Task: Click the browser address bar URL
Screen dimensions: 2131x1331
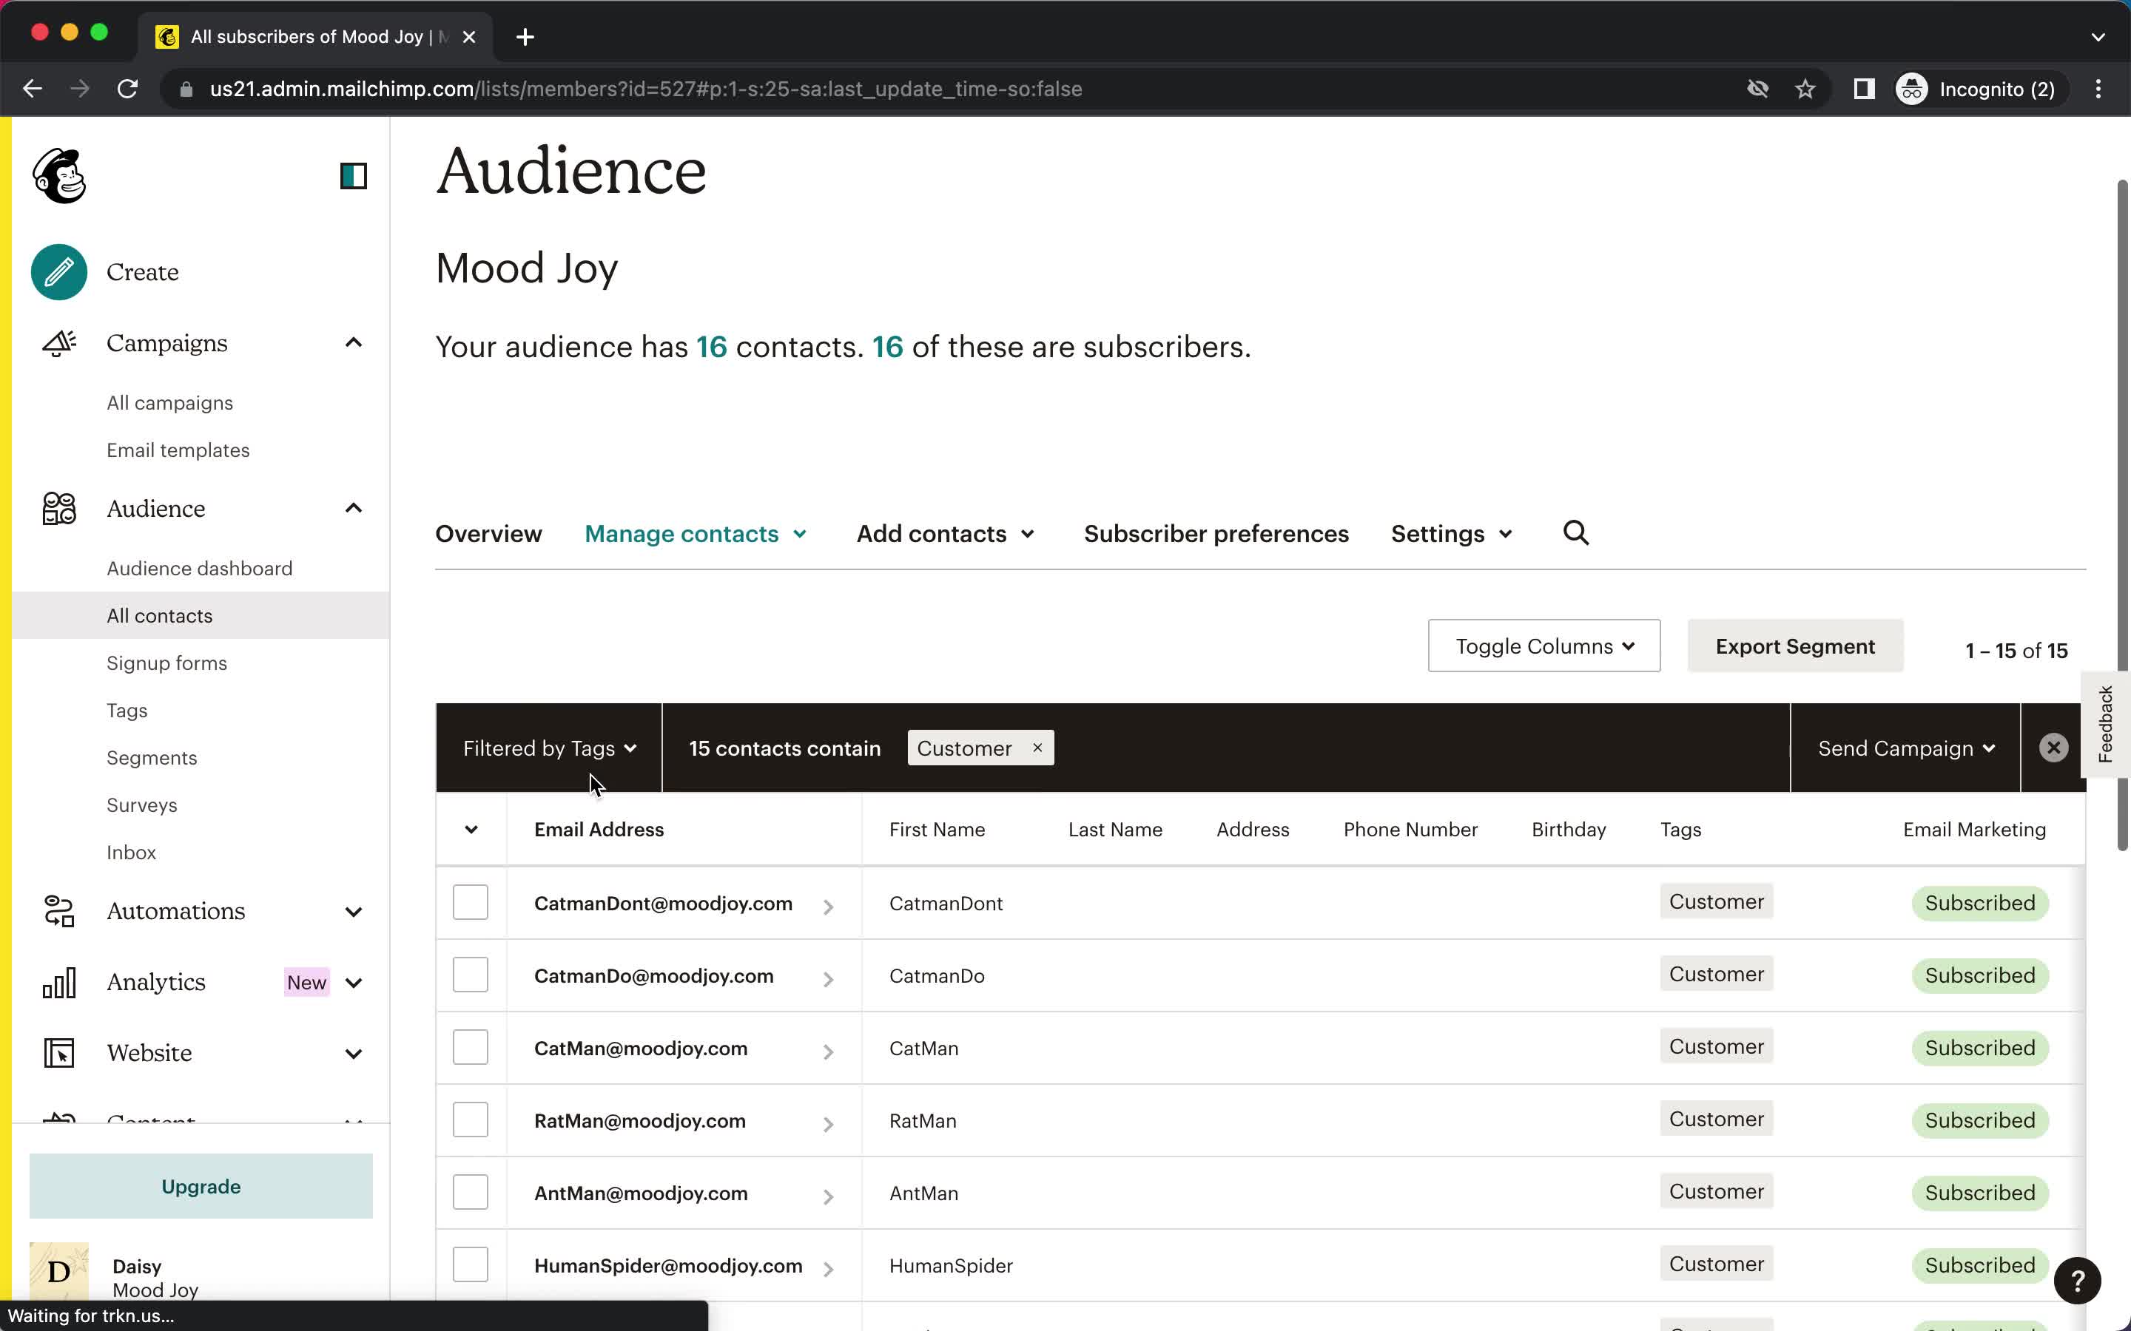Action: click(645, 89)
